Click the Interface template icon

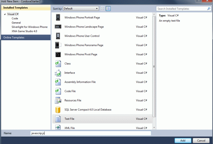[x=58, y=73]
